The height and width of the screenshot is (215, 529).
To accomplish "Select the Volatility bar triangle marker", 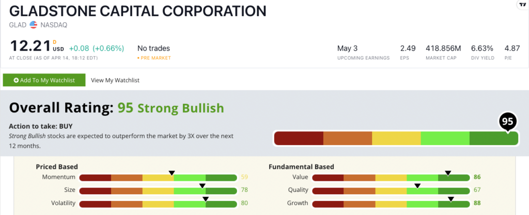I will click(205, 198).
